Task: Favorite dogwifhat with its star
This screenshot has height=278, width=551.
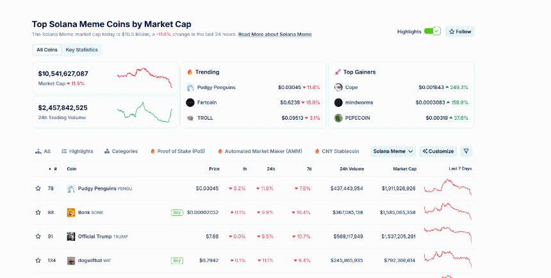Action: point(38,261)
